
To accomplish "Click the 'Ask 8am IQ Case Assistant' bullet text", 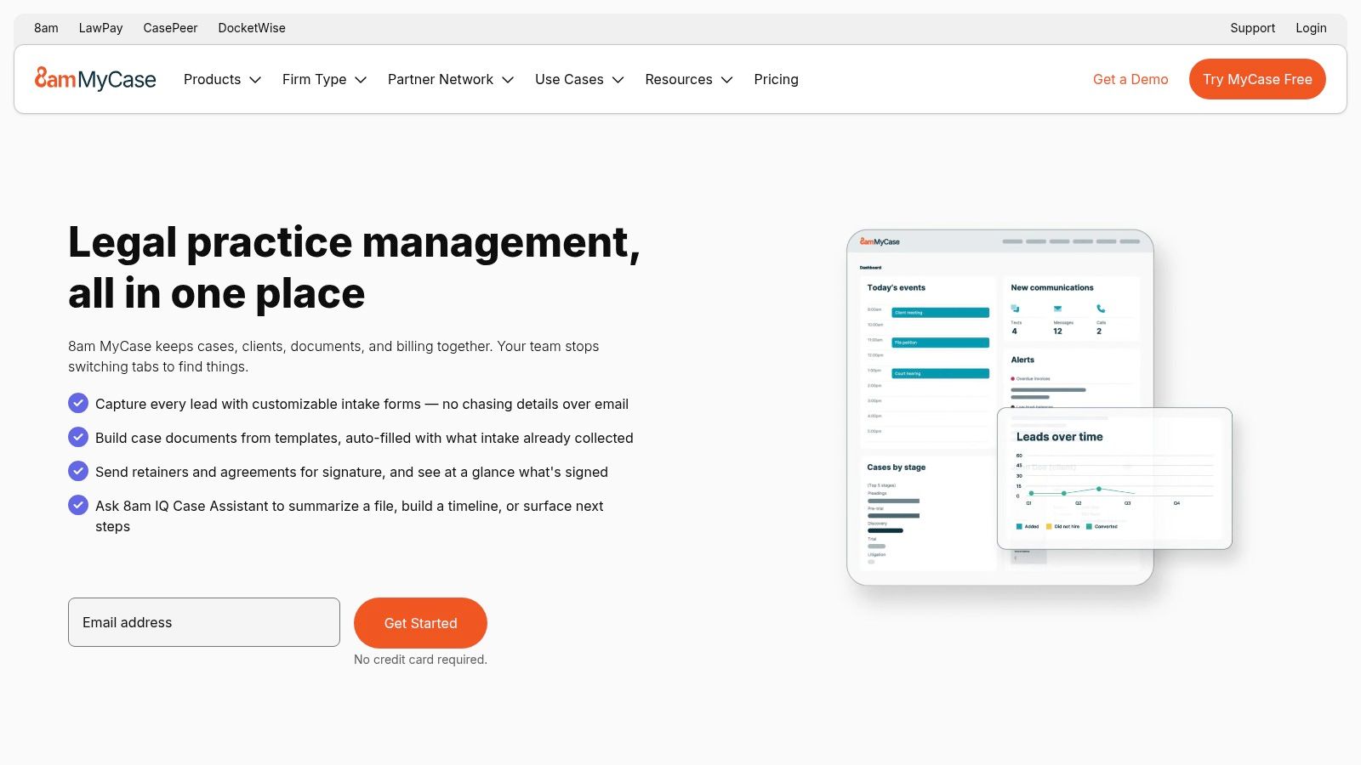I will 350,516.
